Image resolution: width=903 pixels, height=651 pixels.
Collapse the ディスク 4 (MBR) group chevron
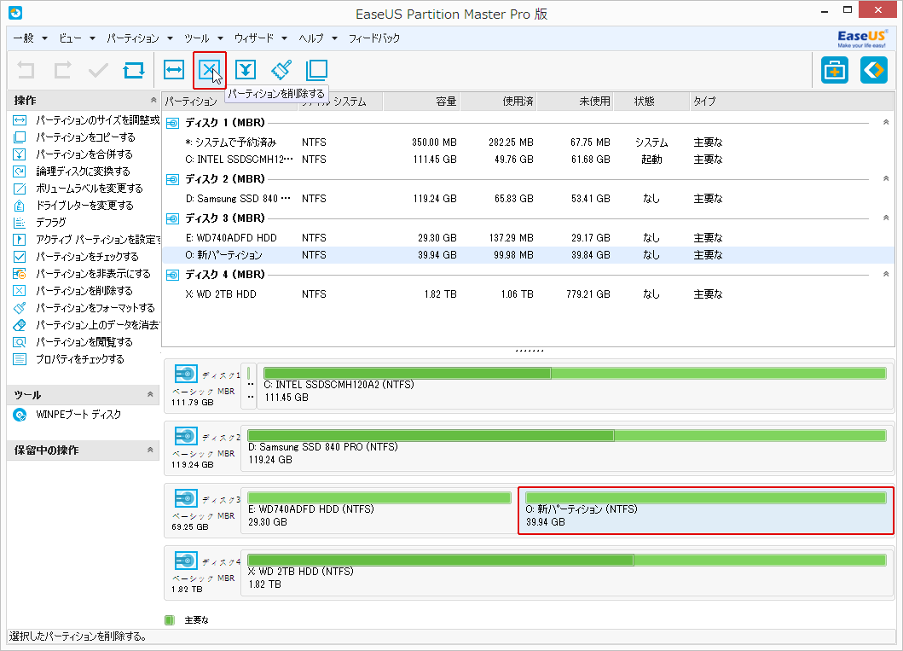pyautogui.click(x=886, y=274)
